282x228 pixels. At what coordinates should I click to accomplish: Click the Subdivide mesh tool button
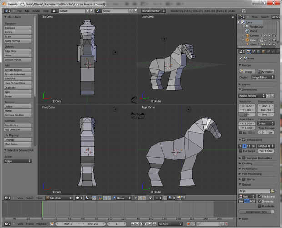coord(18,79)
